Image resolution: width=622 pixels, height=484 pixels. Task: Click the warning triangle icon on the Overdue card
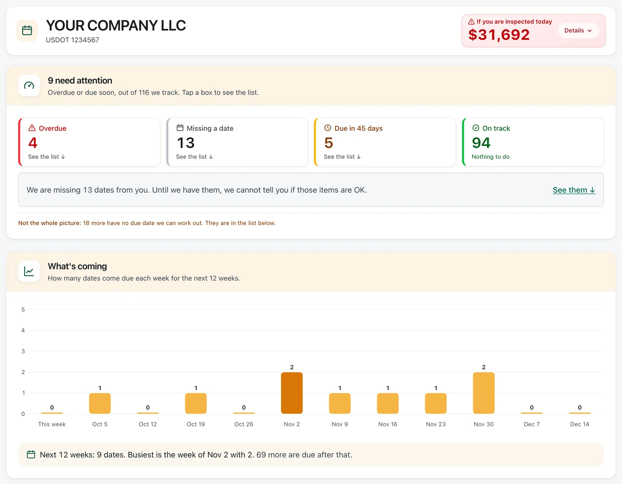tap(32, 128)
